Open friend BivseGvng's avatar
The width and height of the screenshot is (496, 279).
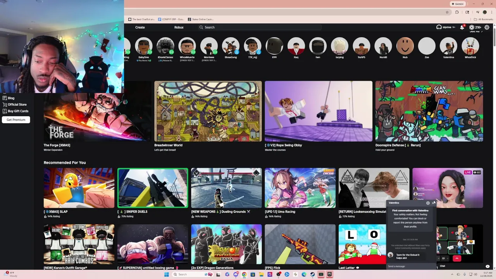231,46
